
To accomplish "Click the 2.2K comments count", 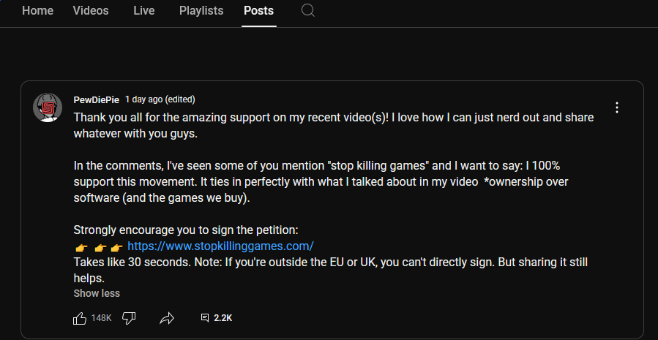I will point(223,318).
